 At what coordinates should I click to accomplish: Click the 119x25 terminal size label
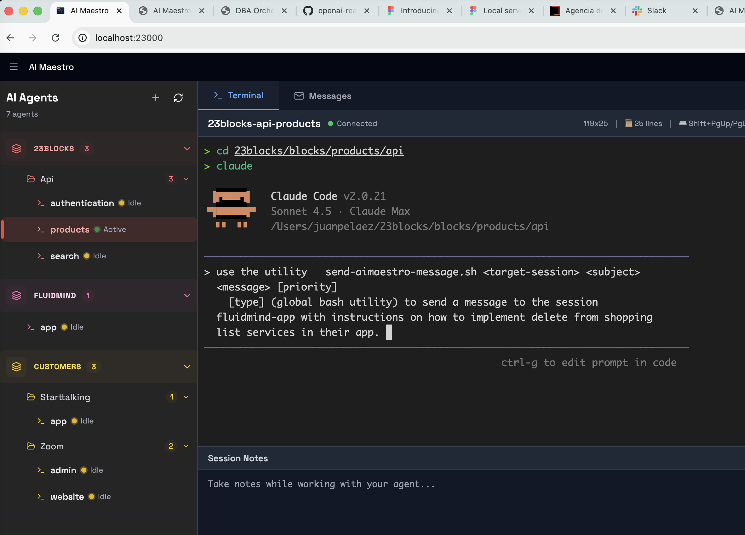point(595,124)
